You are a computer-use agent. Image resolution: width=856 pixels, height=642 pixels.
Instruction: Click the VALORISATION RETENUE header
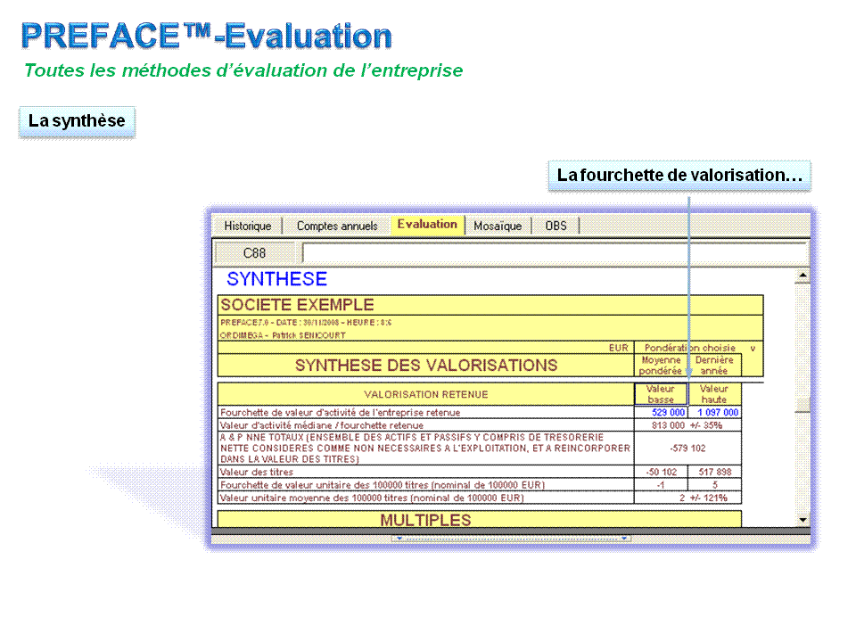click(426, 394)
